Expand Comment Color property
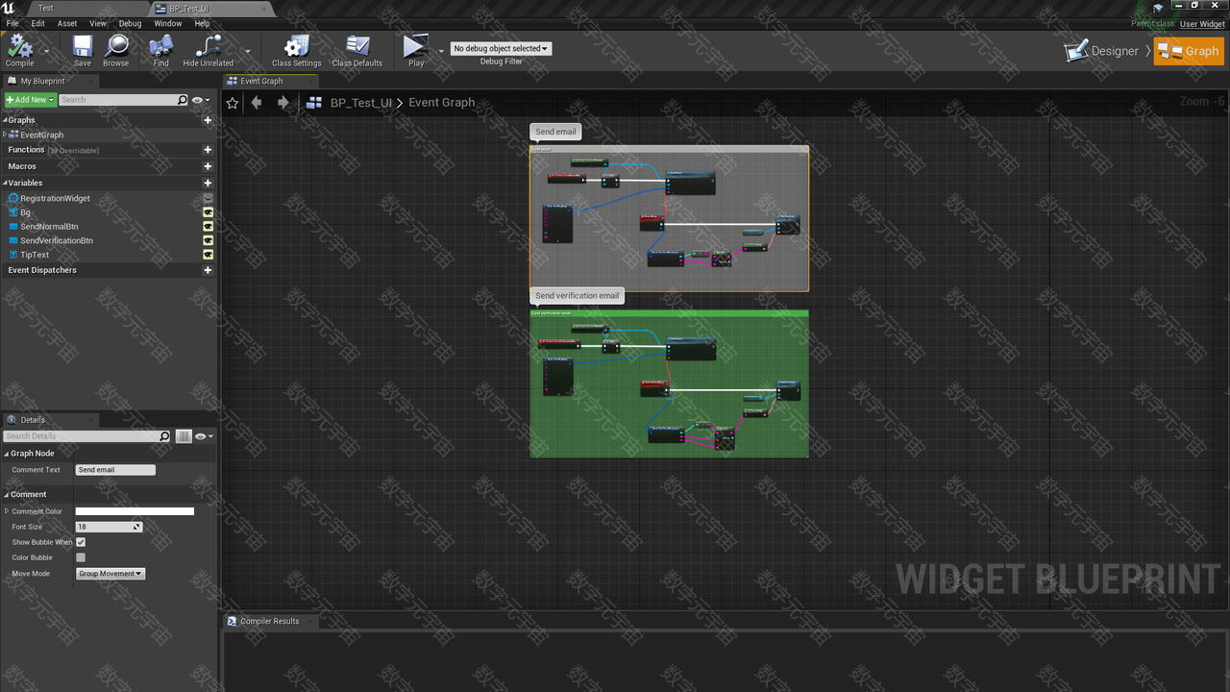The width and height of the screenshot is (1230, 692). [7, 511]
